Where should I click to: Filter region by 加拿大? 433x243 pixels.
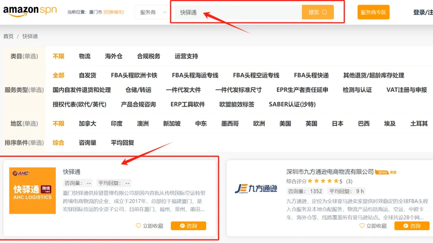pos(88,124)
